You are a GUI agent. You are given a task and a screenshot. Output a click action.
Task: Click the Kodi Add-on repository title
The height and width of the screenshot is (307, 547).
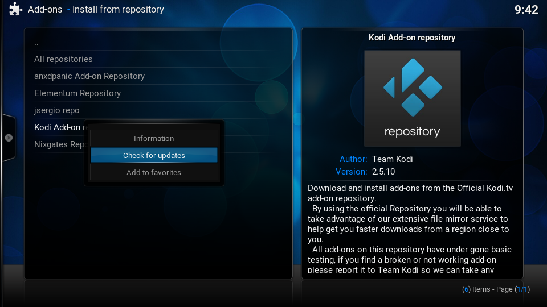coord(412,38)
